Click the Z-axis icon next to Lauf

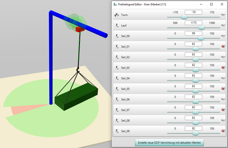click(116, 25)
